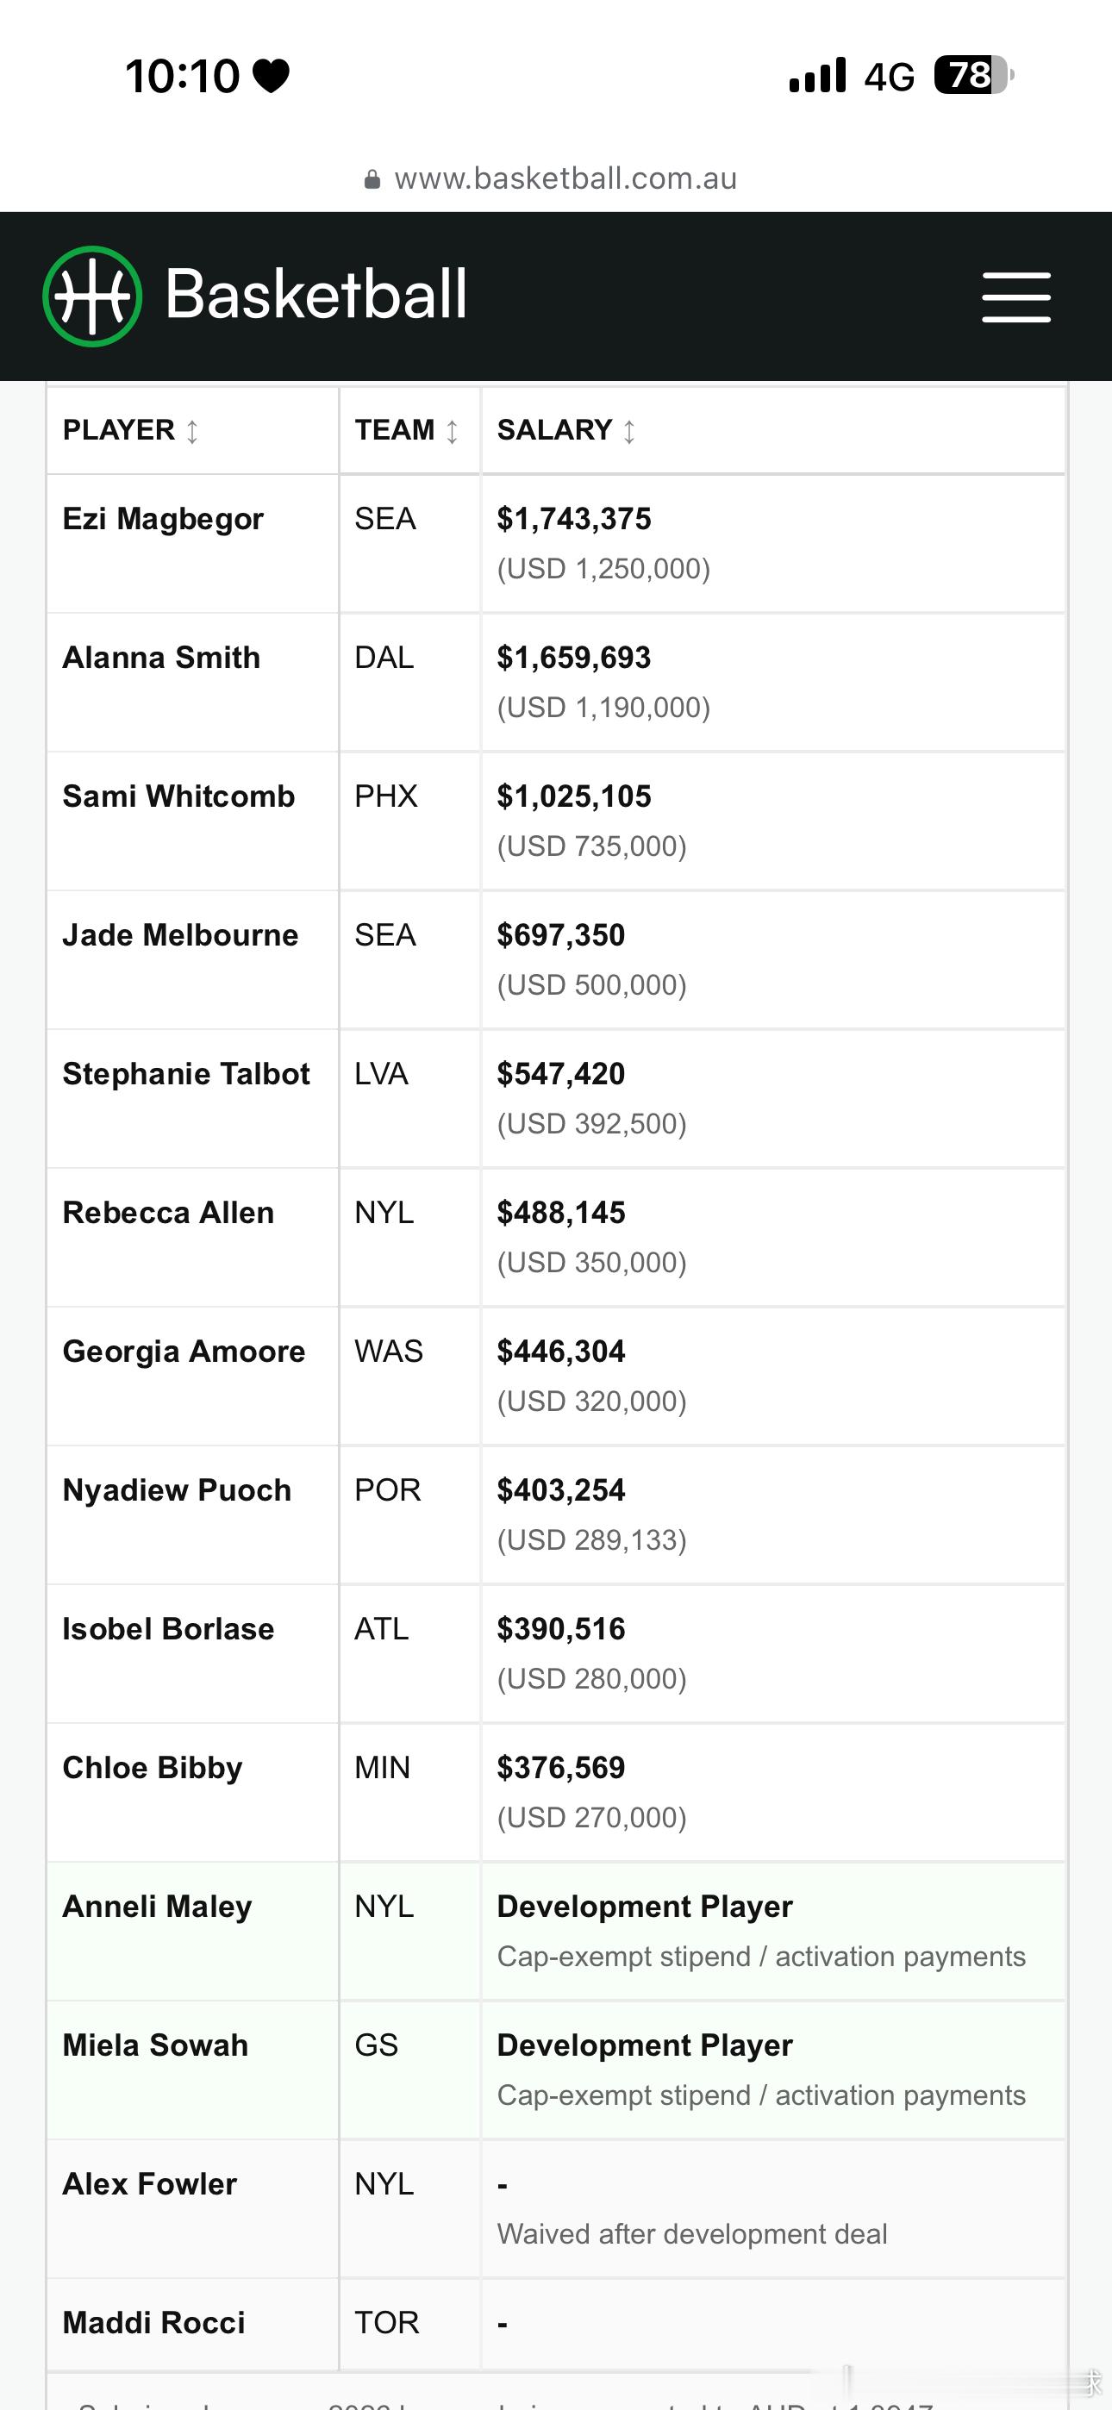Select the TEAM column header
This screenshot has height=2410, width=1112.
pyautogui.click(x=410, y=430)
